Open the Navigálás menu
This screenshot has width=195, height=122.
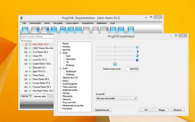click(58, 23)
